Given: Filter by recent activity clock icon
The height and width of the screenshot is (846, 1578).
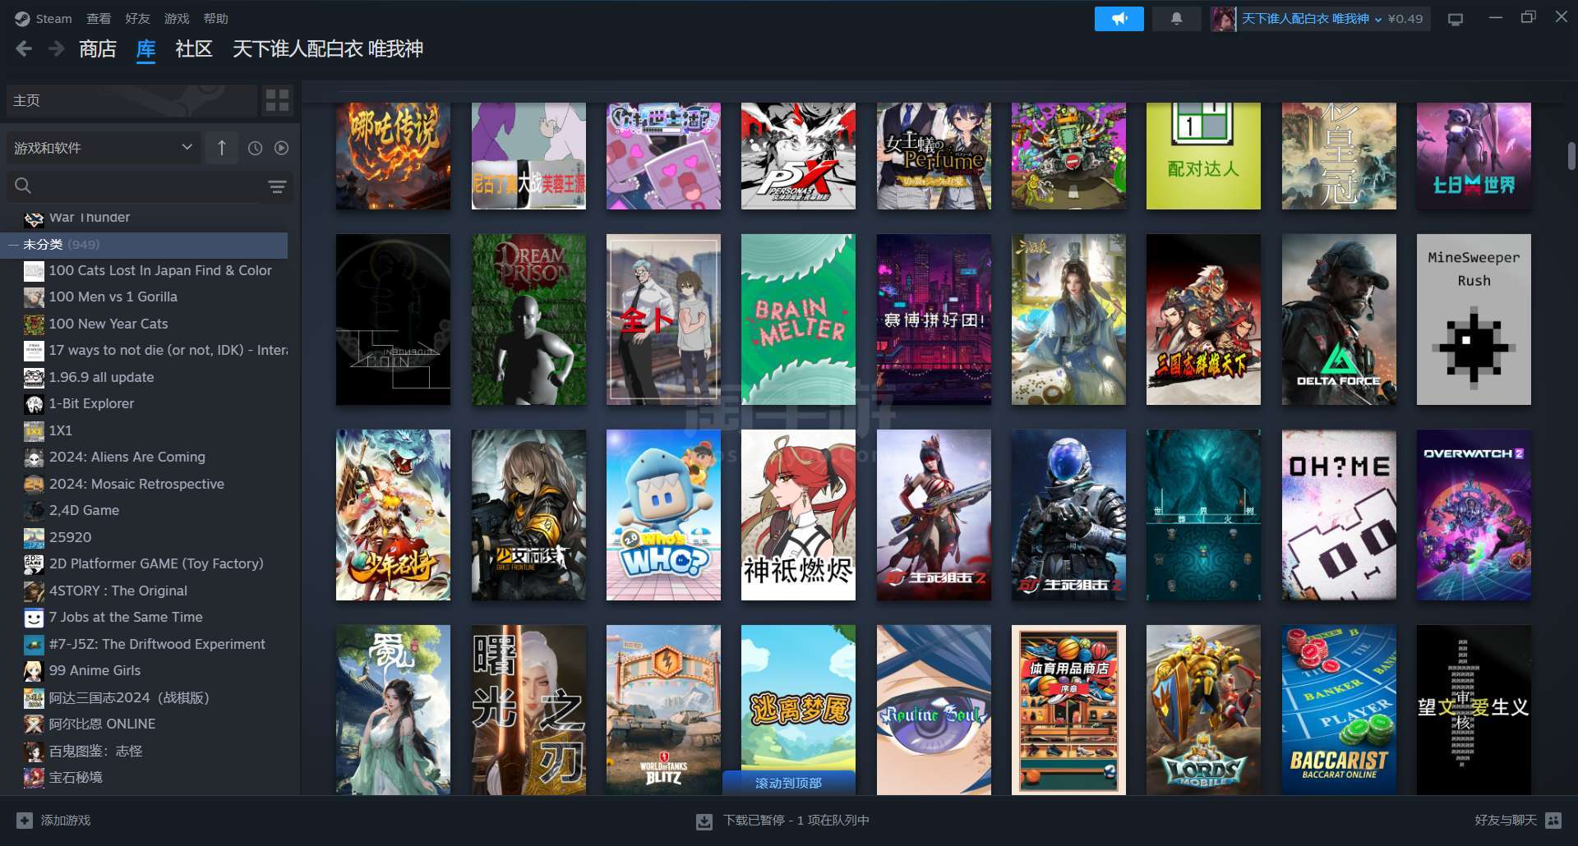Looking at the screenshot, I should (x=256, y=148).
